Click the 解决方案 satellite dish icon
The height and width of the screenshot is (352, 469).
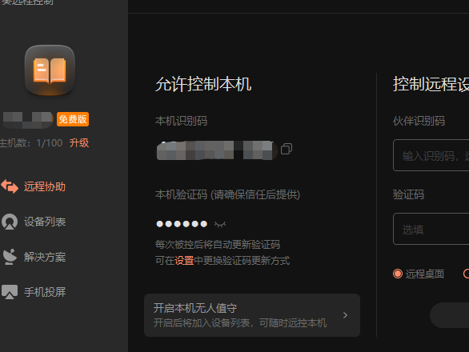pos(10,257)
